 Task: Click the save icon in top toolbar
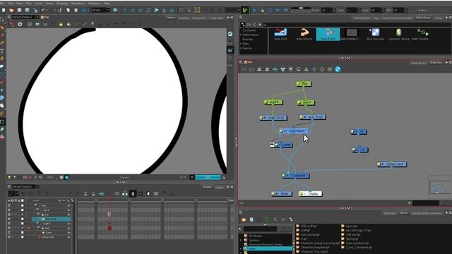point(19,10)
